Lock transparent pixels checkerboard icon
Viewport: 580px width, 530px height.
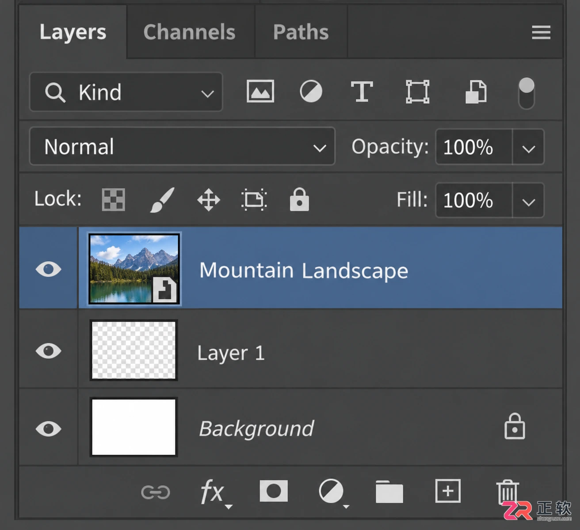(113, 199)
